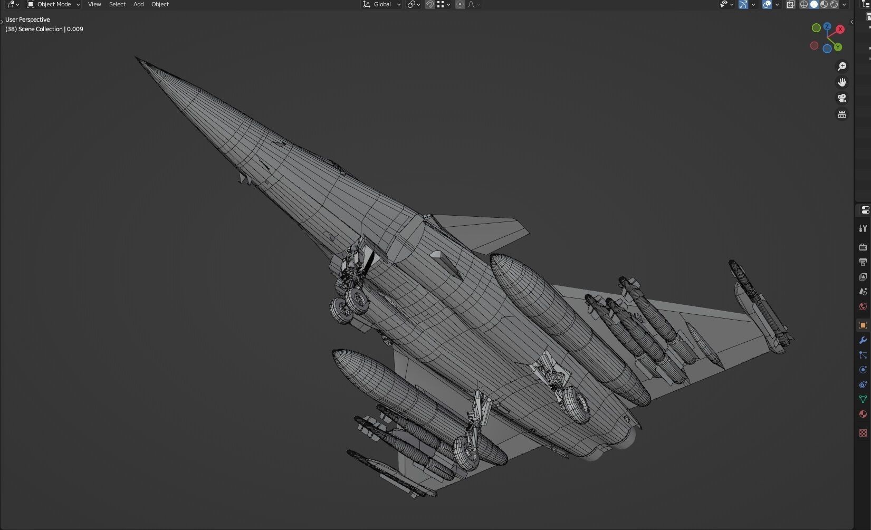Image resolution: width=871 pixels, height=530 pixels.
Task: Switch to material preview shading
Action: [x=824, y=4]
